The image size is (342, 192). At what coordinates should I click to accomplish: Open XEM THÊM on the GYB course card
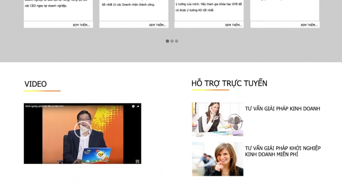(x=233, y=25)
